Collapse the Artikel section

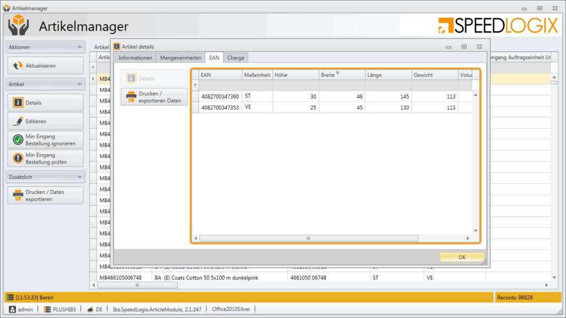click(80, 84)
